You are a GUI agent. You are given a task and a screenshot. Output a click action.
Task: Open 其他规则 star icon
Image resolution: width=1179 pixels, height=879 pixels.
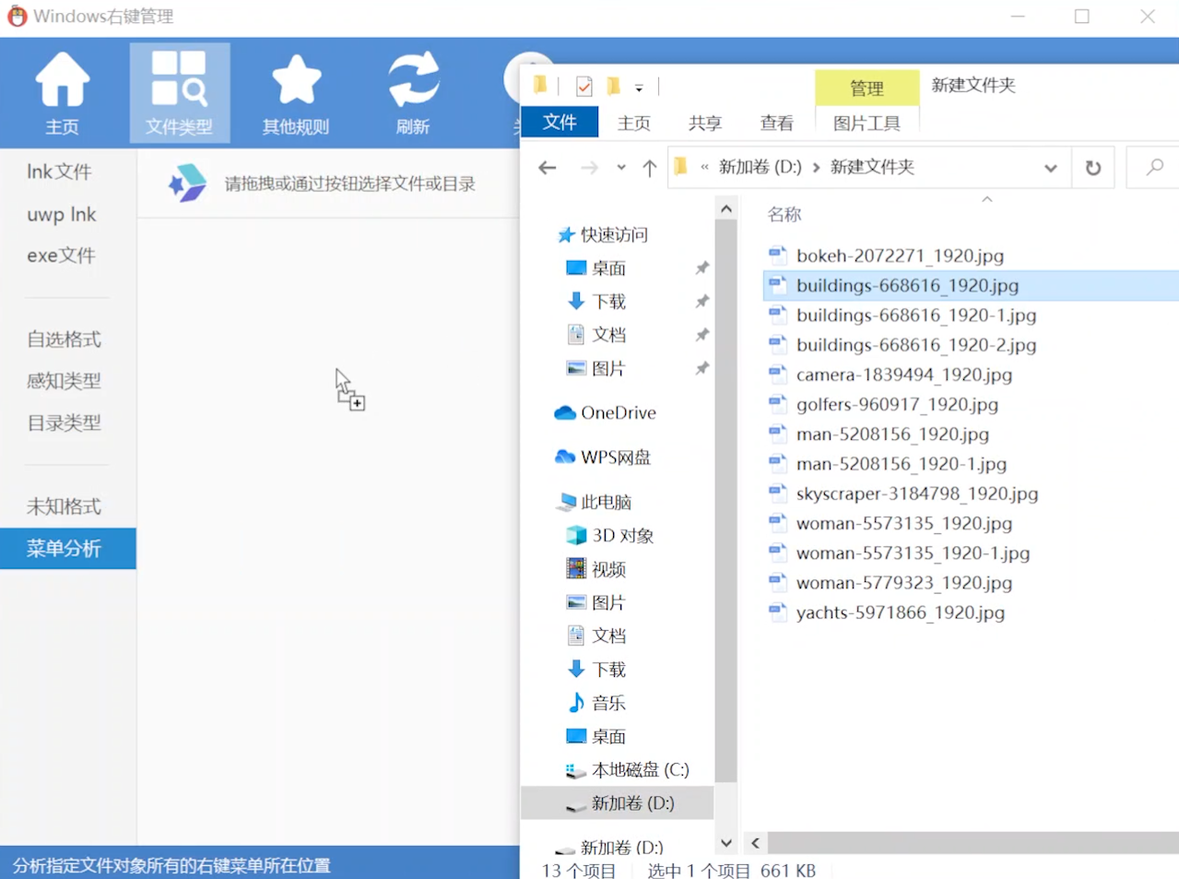click(296, 93)
